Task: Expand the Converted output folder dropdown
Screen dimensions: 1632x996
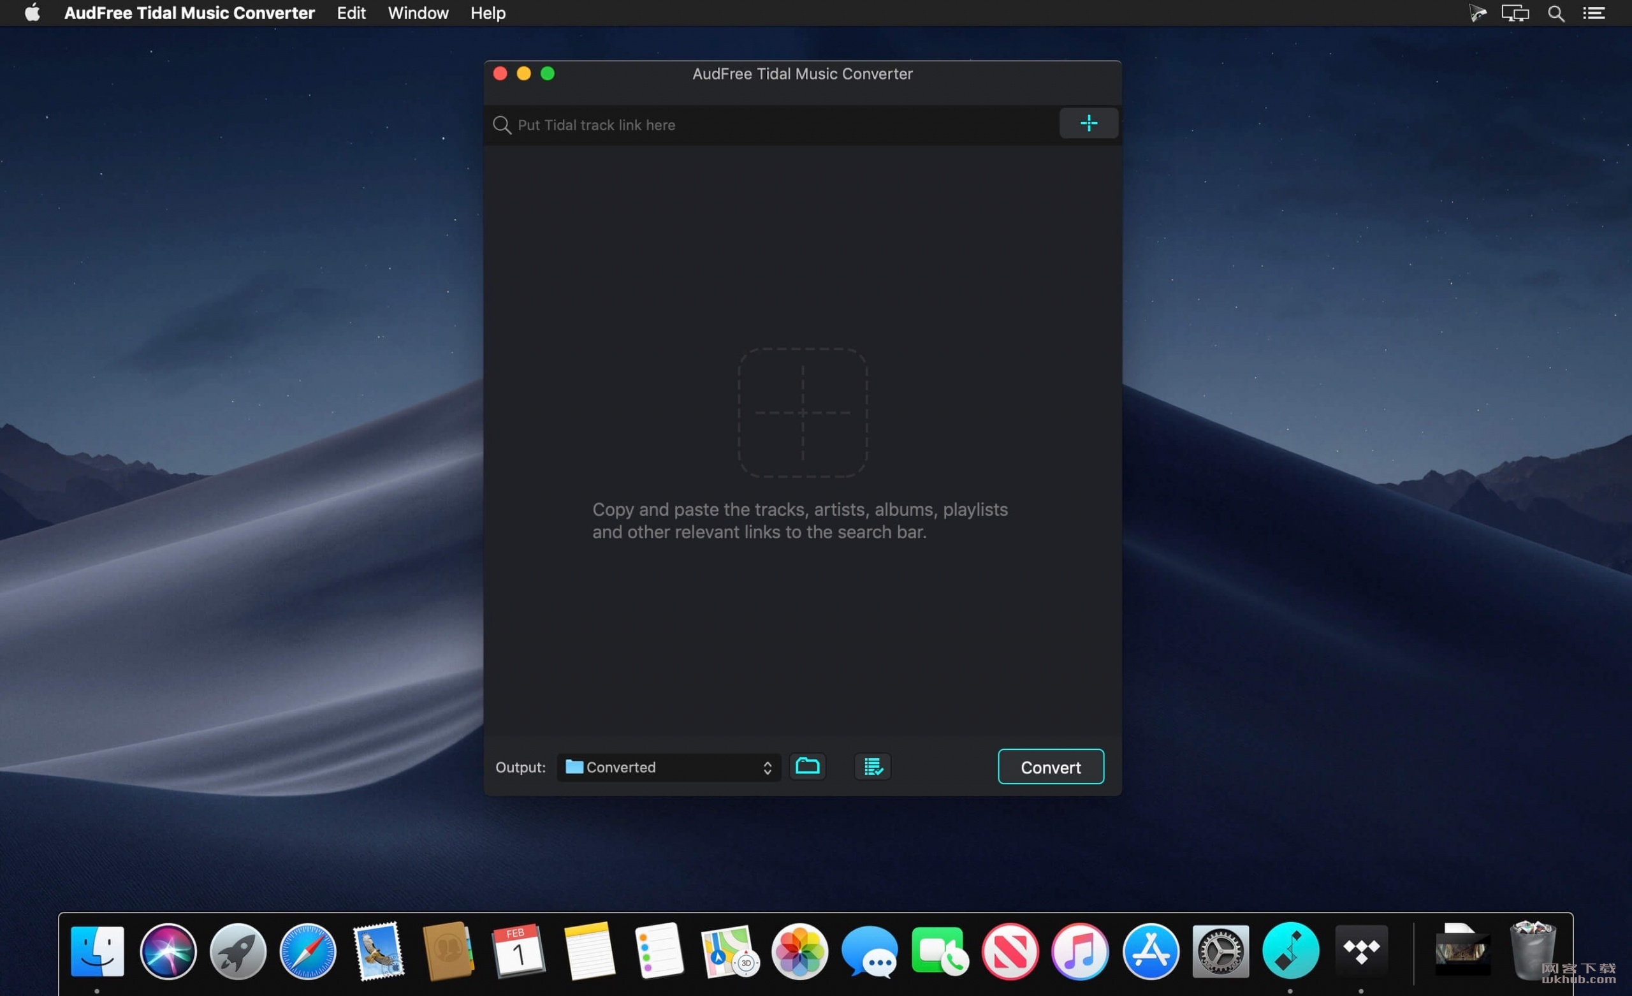Action: coord(669,767)
